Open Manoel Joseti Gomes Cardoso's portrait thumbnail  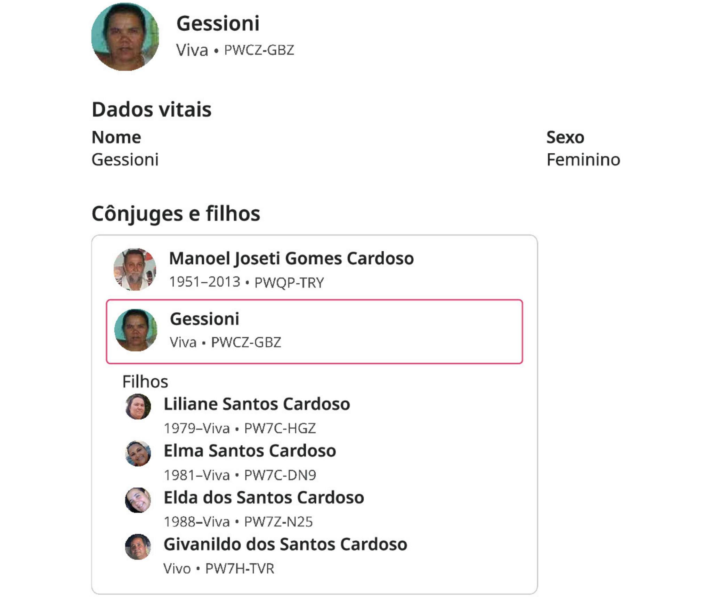135,269
